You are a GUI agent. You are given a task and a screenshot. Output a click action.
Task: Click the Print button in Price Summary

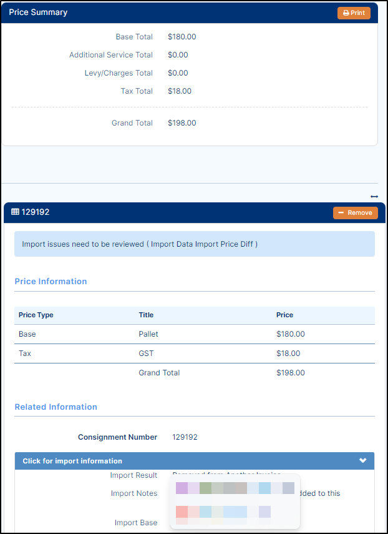click(x=354, y=13)
